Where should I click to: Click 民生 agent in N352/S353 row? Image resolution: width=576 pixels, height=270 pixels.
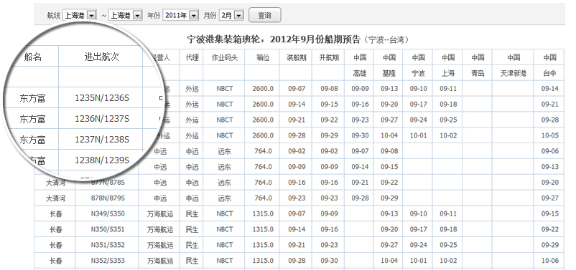[192, 261]
